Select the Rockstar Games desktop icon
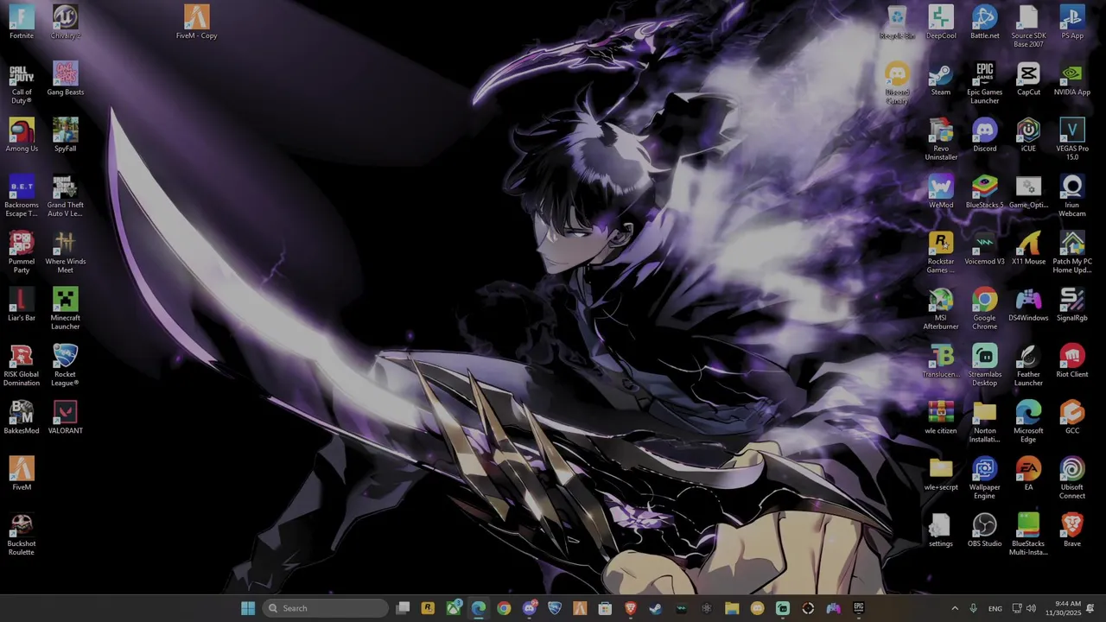The width and height of the screenshot is (1106, 622). point(941,251)
